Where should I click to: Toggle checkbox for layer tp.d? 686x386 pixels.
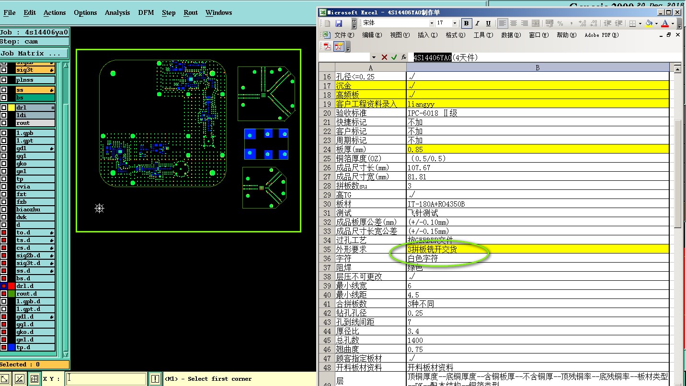tap(4, 347)
